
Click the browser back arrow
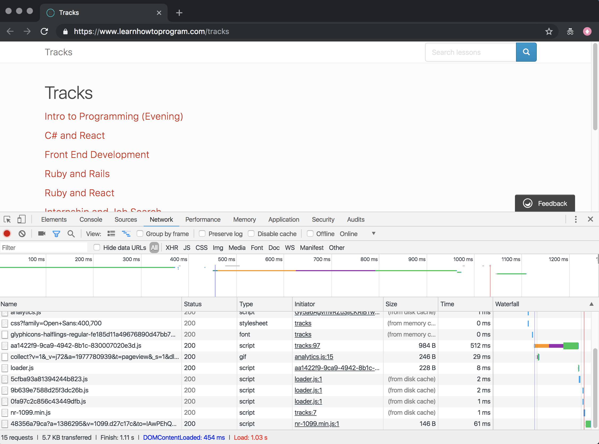point(10,31)
